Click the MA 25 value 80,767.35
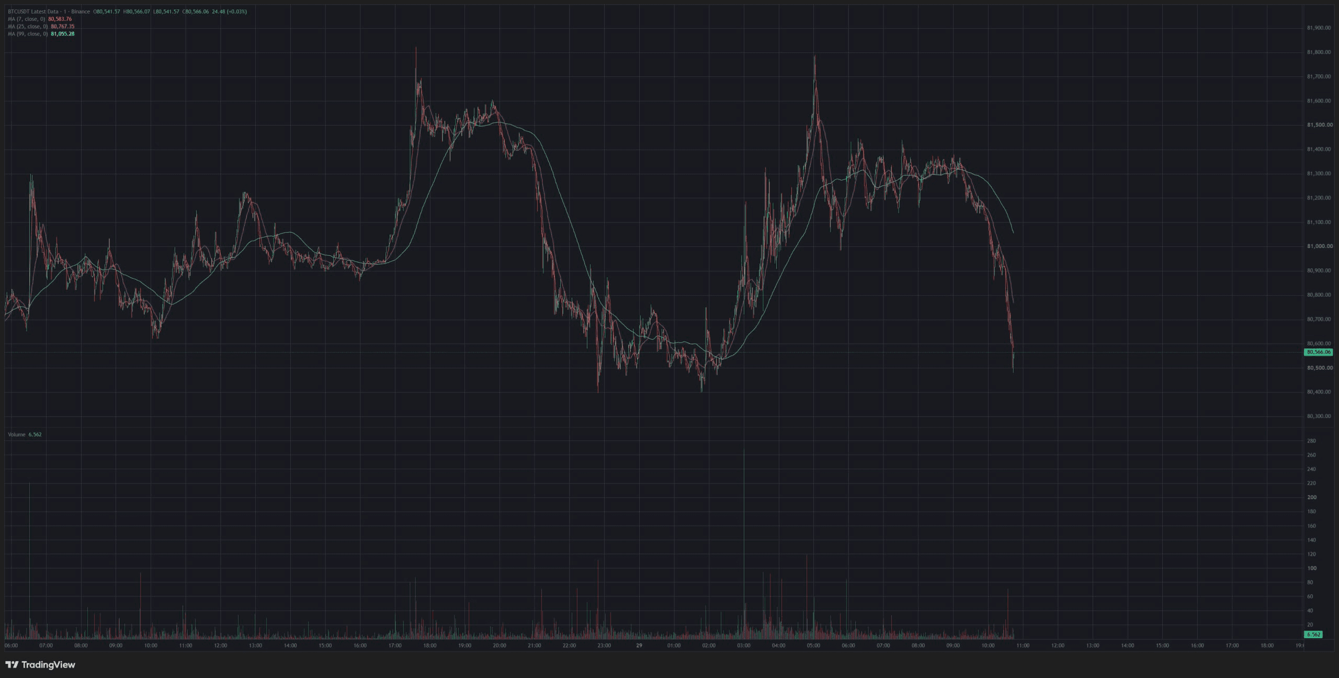This screenshot has width=1339, height=678. pyautogui.click(x=63, y=26)
